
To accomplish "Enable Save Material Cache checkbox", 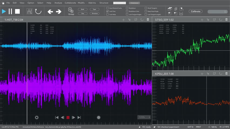I will (x=107, y=8).
